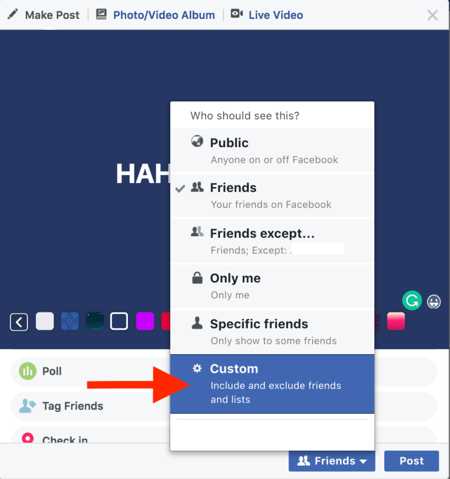Viewport: 450px width, 479px height.
Task: Select Custom include and exclude option
Action: pyautogui.click(x=272, y=384)
